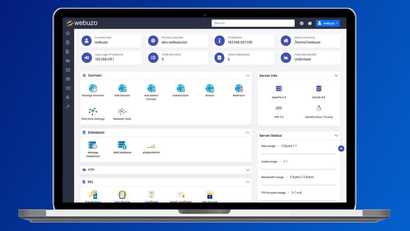
Task: Click the Total Databases card
Action: tap(244, 57)
